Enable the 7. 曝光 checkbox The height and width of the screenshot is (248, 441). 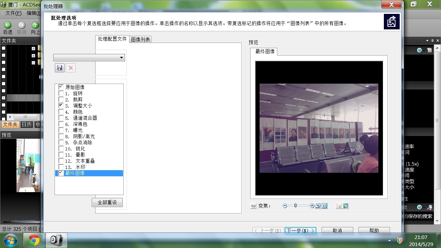click(61, 130)
